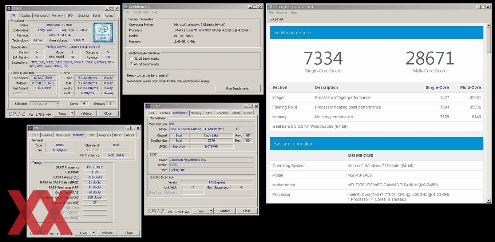Switch to the Caches tab in the CPU-Z Memory window

(47, 135)
